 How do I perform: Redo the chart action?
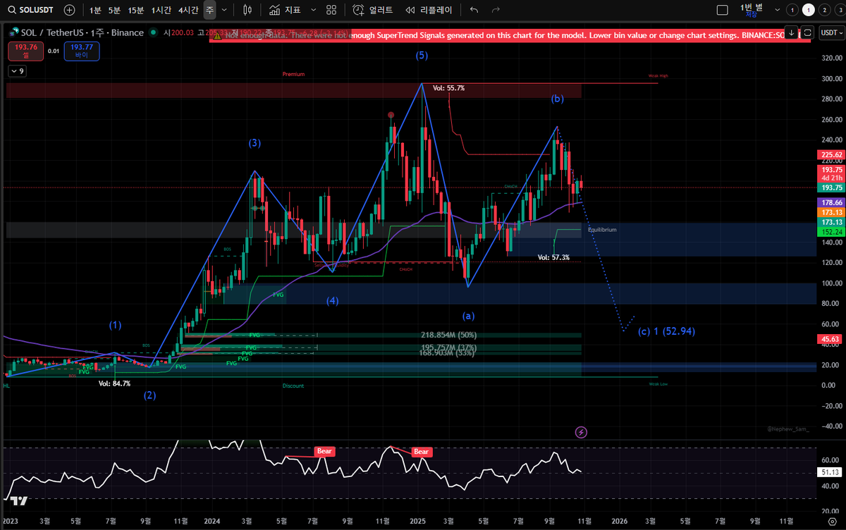coord(496,11)
